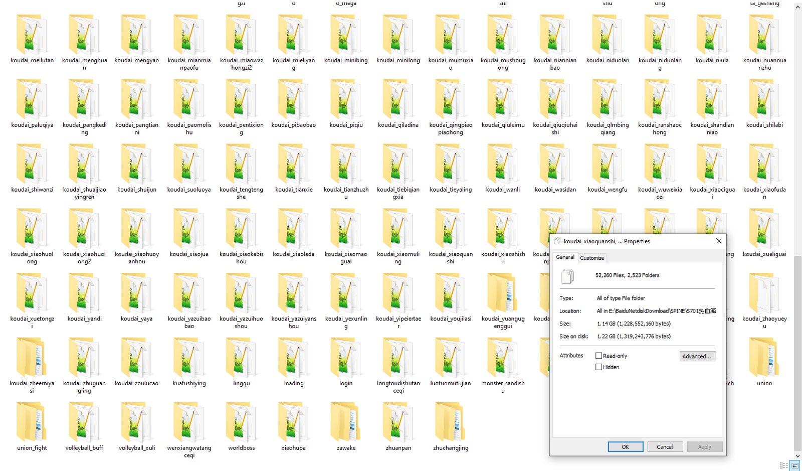Tick the Hidden attribute checkbox
The height and width of the screenshot is (471, 802).
[x=598, y=367]
